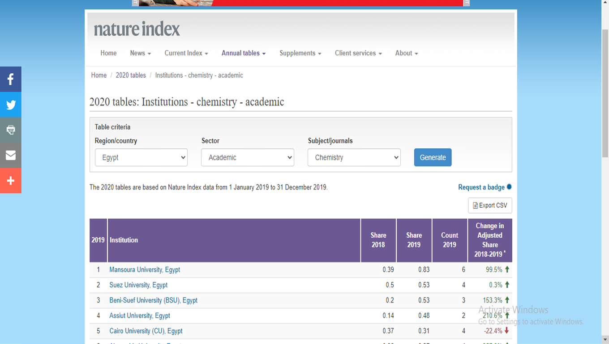
Task: Expand the Client services menu
Action: [x=358, y=53]
